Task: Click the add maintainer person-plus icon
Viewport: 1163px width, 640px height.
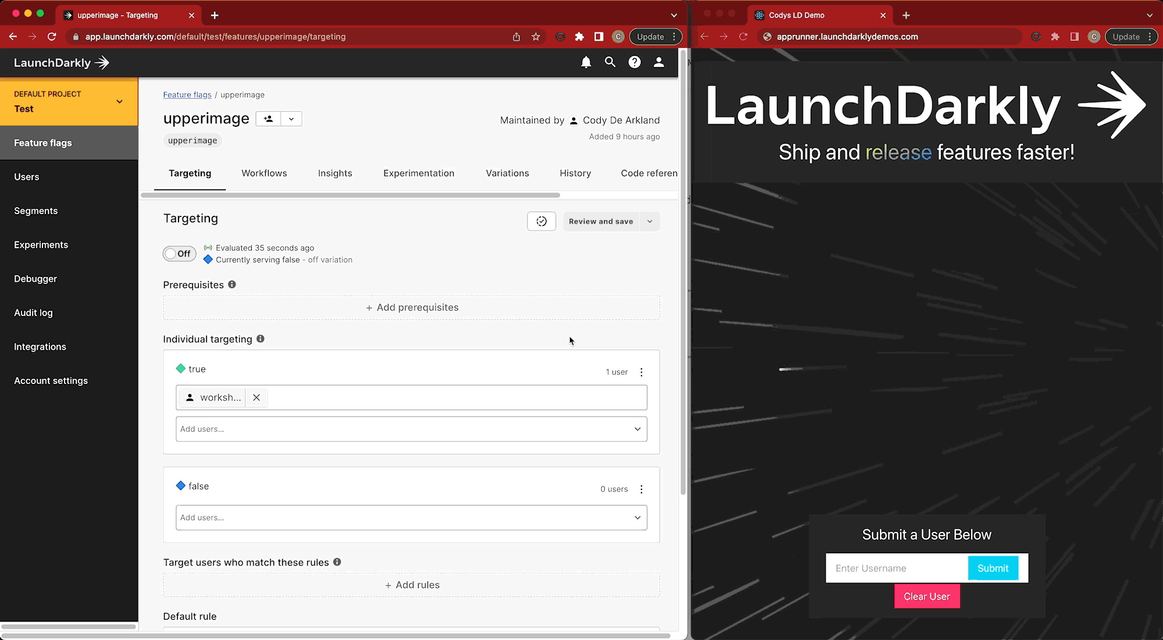Action: [x=268, y=119]
